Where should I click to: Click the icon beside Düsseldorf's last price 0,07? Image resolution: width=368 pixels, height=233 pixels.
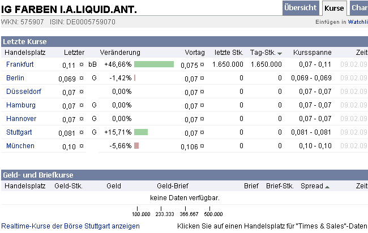tap(82, 92)
